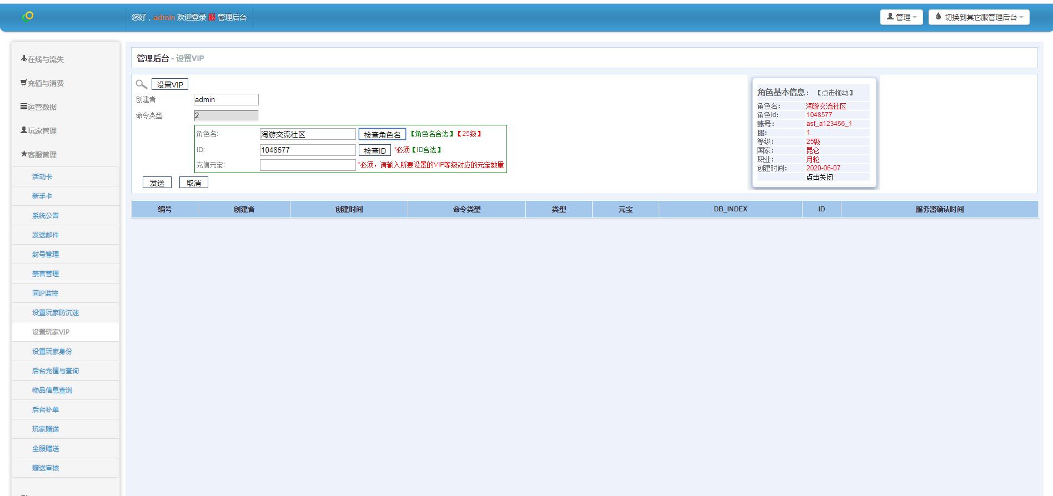Click the magnifier icon beside 设置VIP

[x=142, y=84]
